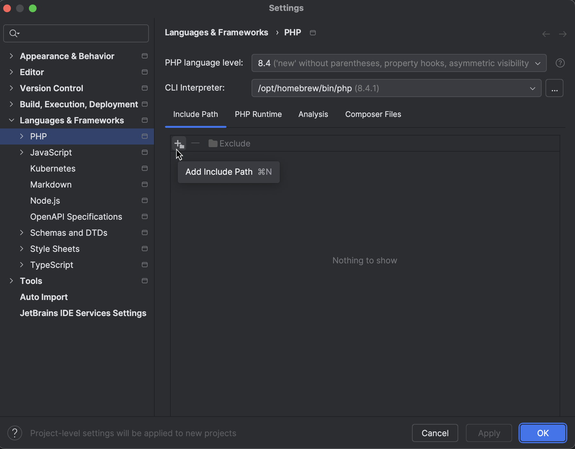The image size is (575, 449).
Task: Click the forward navigation arrow
Action: click(562, 34)
